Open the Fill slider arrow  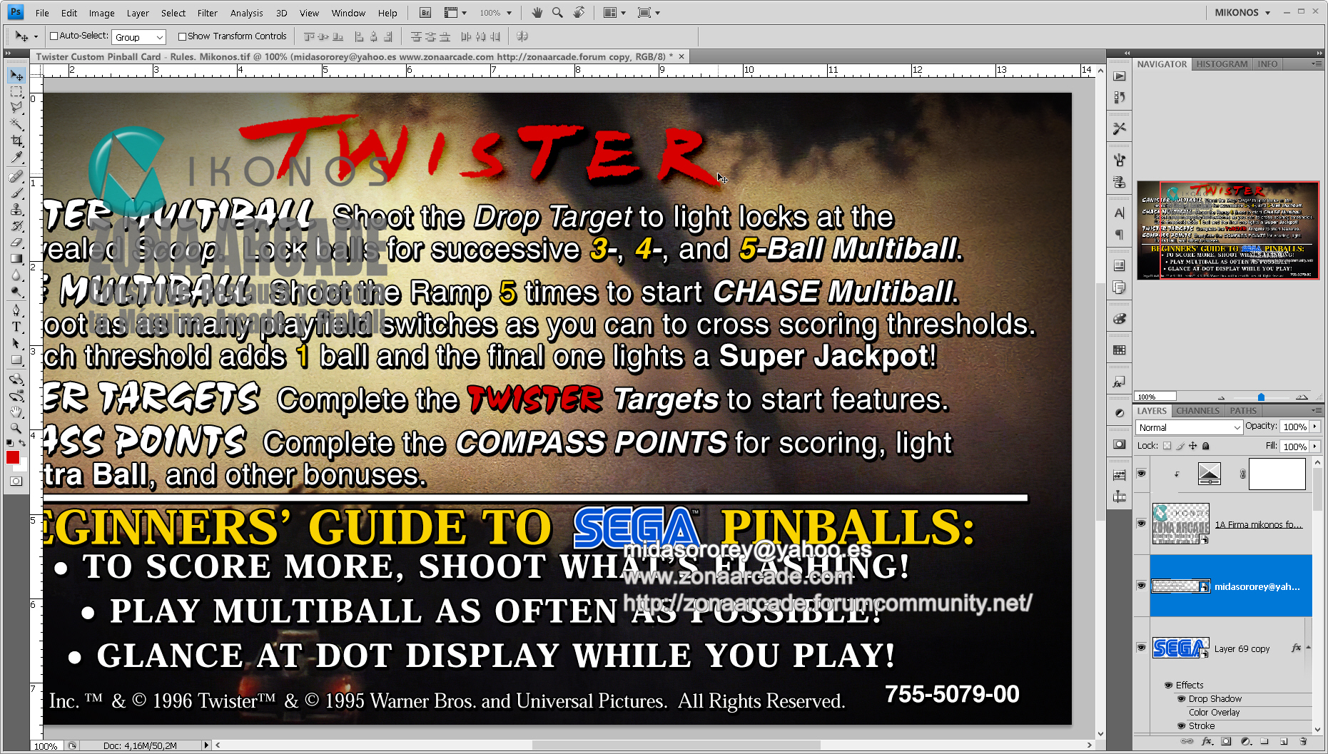1315,447
